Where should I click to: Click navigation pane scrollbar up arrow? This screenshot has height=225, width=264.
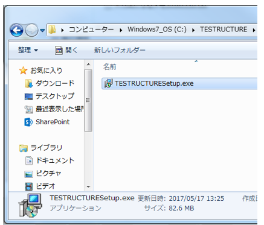point(88,65)
